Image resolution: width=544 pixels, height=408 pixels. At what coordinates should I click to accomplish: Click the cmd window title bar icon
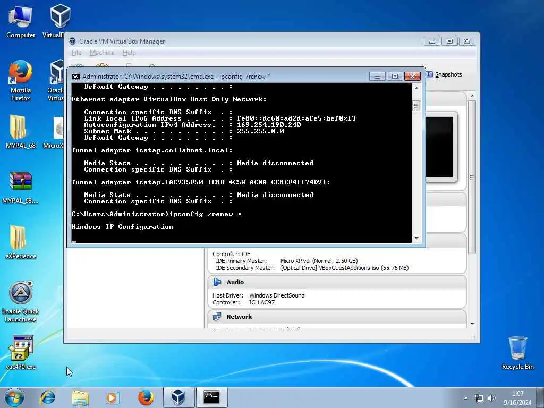(75, 76)
